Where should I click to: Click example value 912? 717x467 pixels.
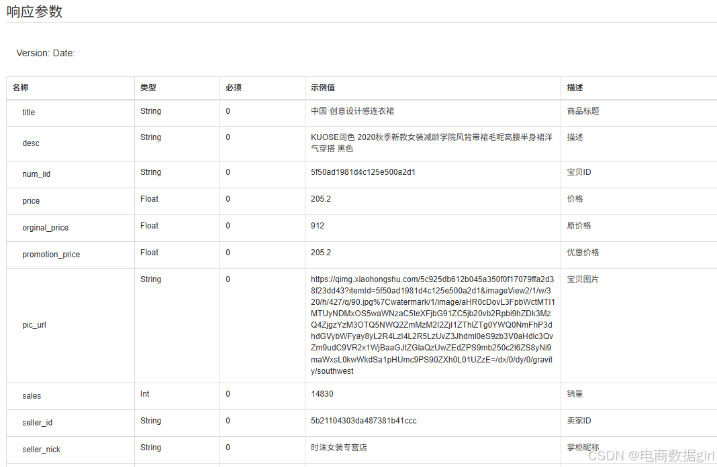coord(318,226)
